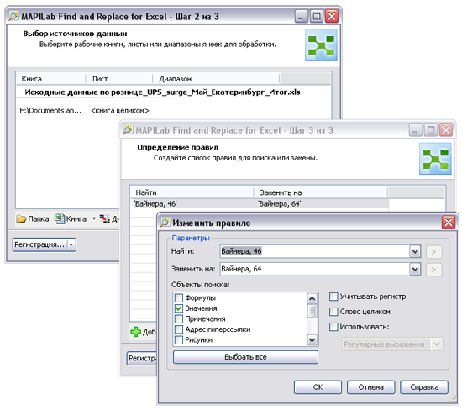Click the OK button
Viewport: 462px width, 410px height.
pyautogui.click(x=318, y=387)
